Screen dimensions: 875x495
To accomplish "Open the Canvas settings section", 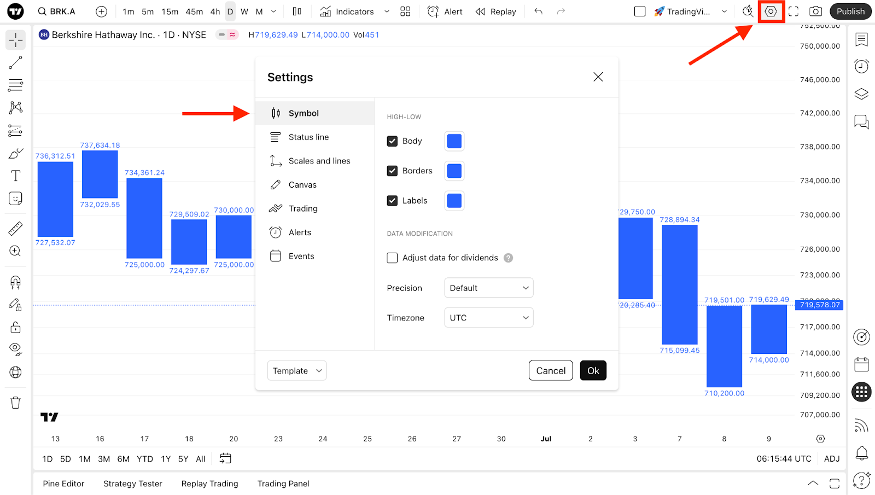I will pos(302,185).
